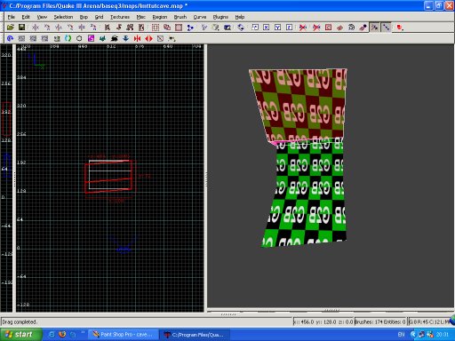Open a map file with the folder icon
This screenshot has width=455, height=341.
tap(11, 28)
